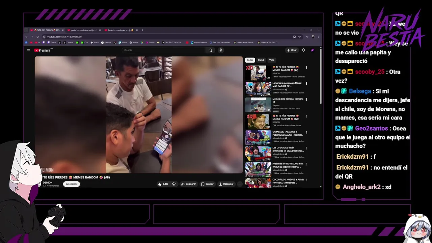Open the Facebook bookmark icon
432x243 pixels.
[26, 43]
